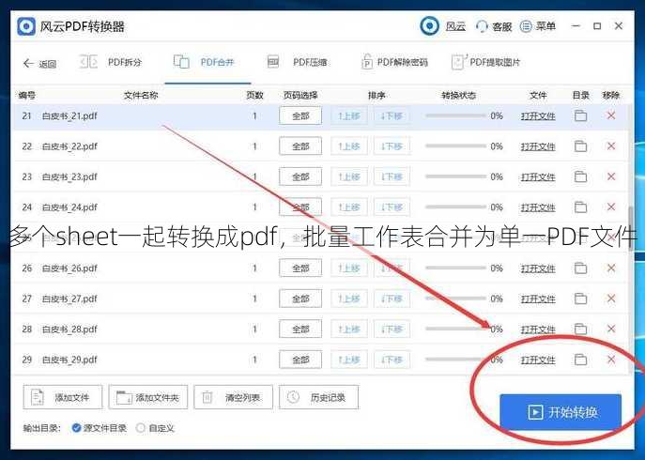The image size is (645, 460).
Task: Select row 白皮书_26.pdf file name
Action: [x=69, y=268]
